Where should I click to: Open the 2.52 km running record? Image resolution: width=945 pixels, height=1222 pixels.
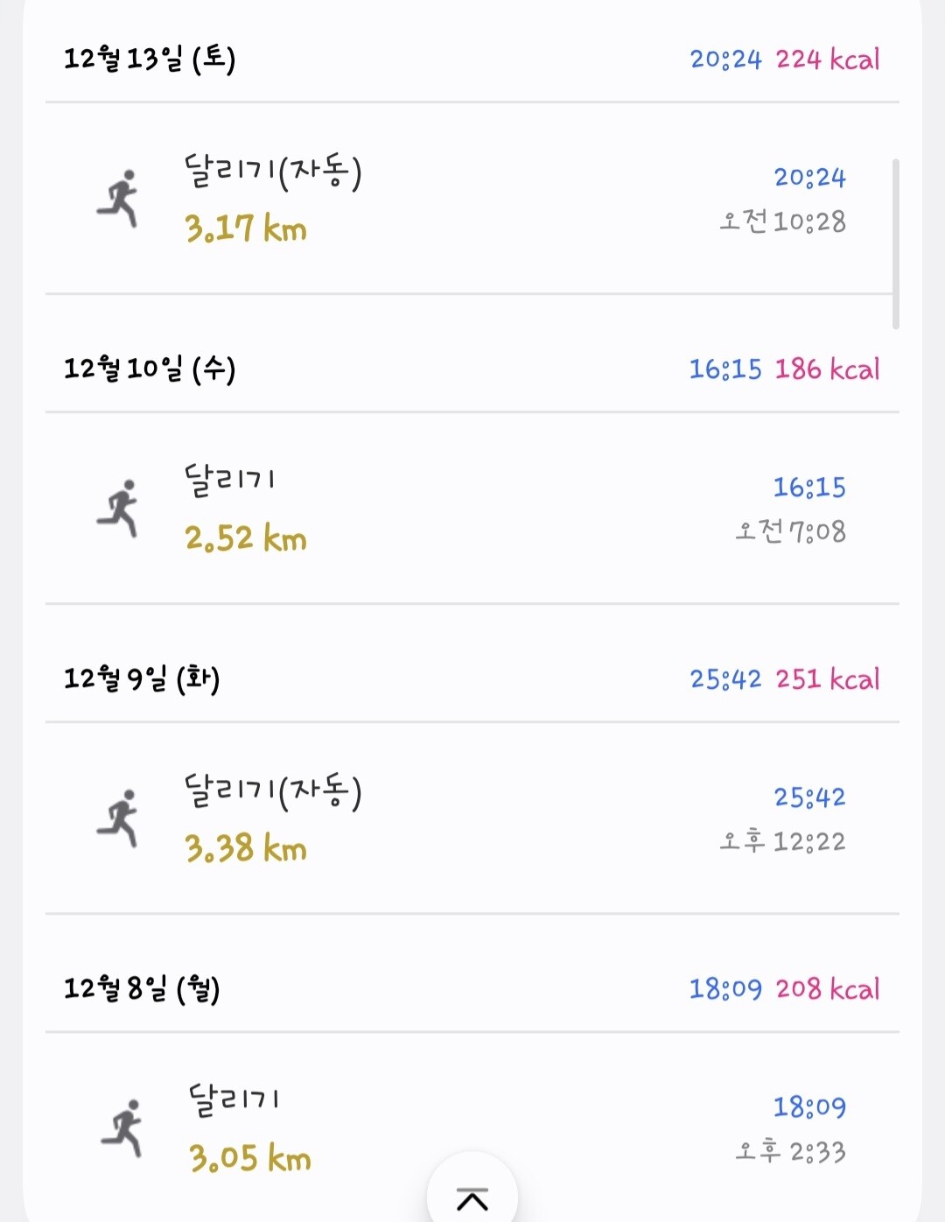246,539
